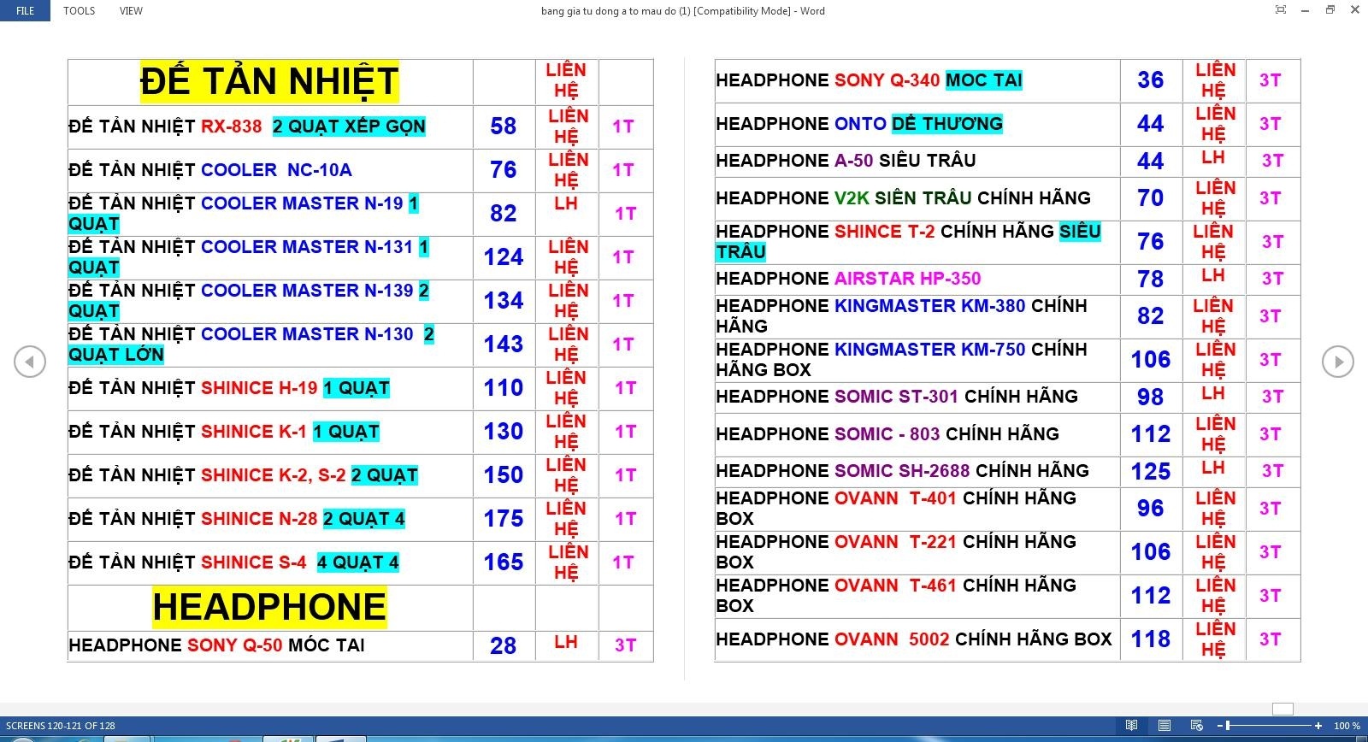Select the HEADPHONE SONY Q-50 MÓC TAI row
Screen dimensions: 1368x742
tap(216, 645)
